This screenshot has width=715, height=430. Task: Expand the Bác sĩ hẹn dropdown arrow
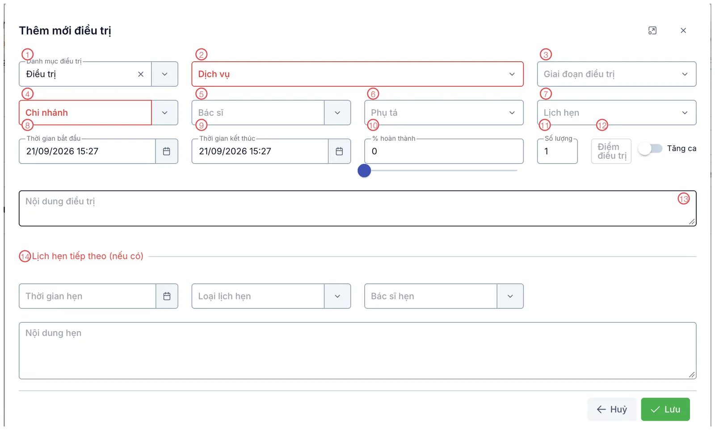510,296
